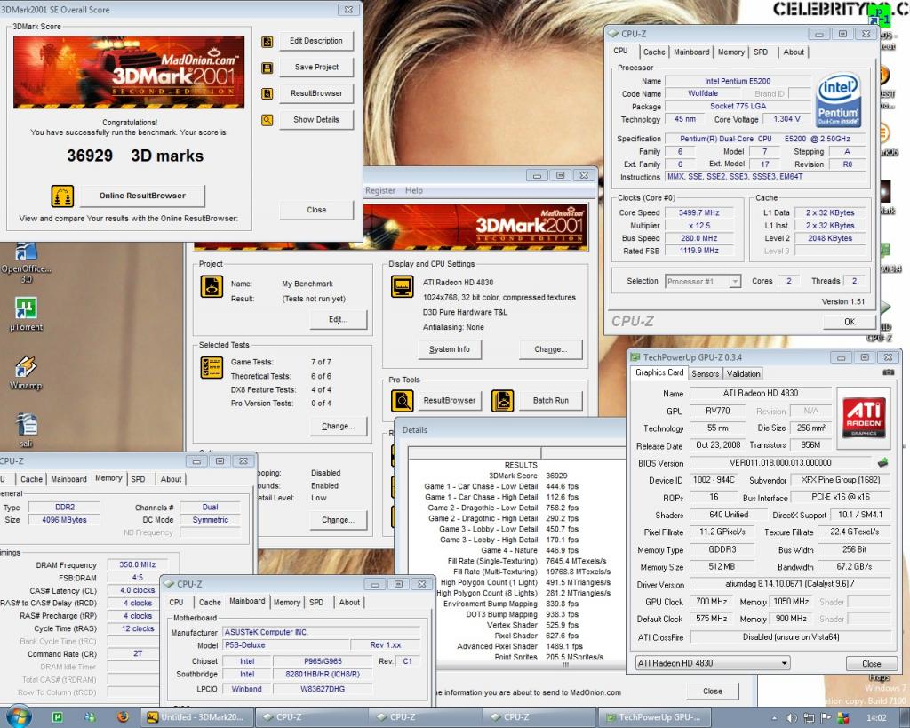Click the DRAM Frequency 350.0 MHz field
Screen dimensions: 910x728
(138, 564)
